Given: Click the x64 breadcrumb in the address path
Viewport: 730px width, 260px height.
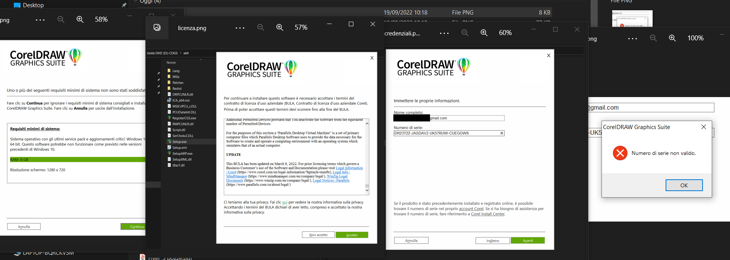Looking at the screenshot, I should point(186,53).
